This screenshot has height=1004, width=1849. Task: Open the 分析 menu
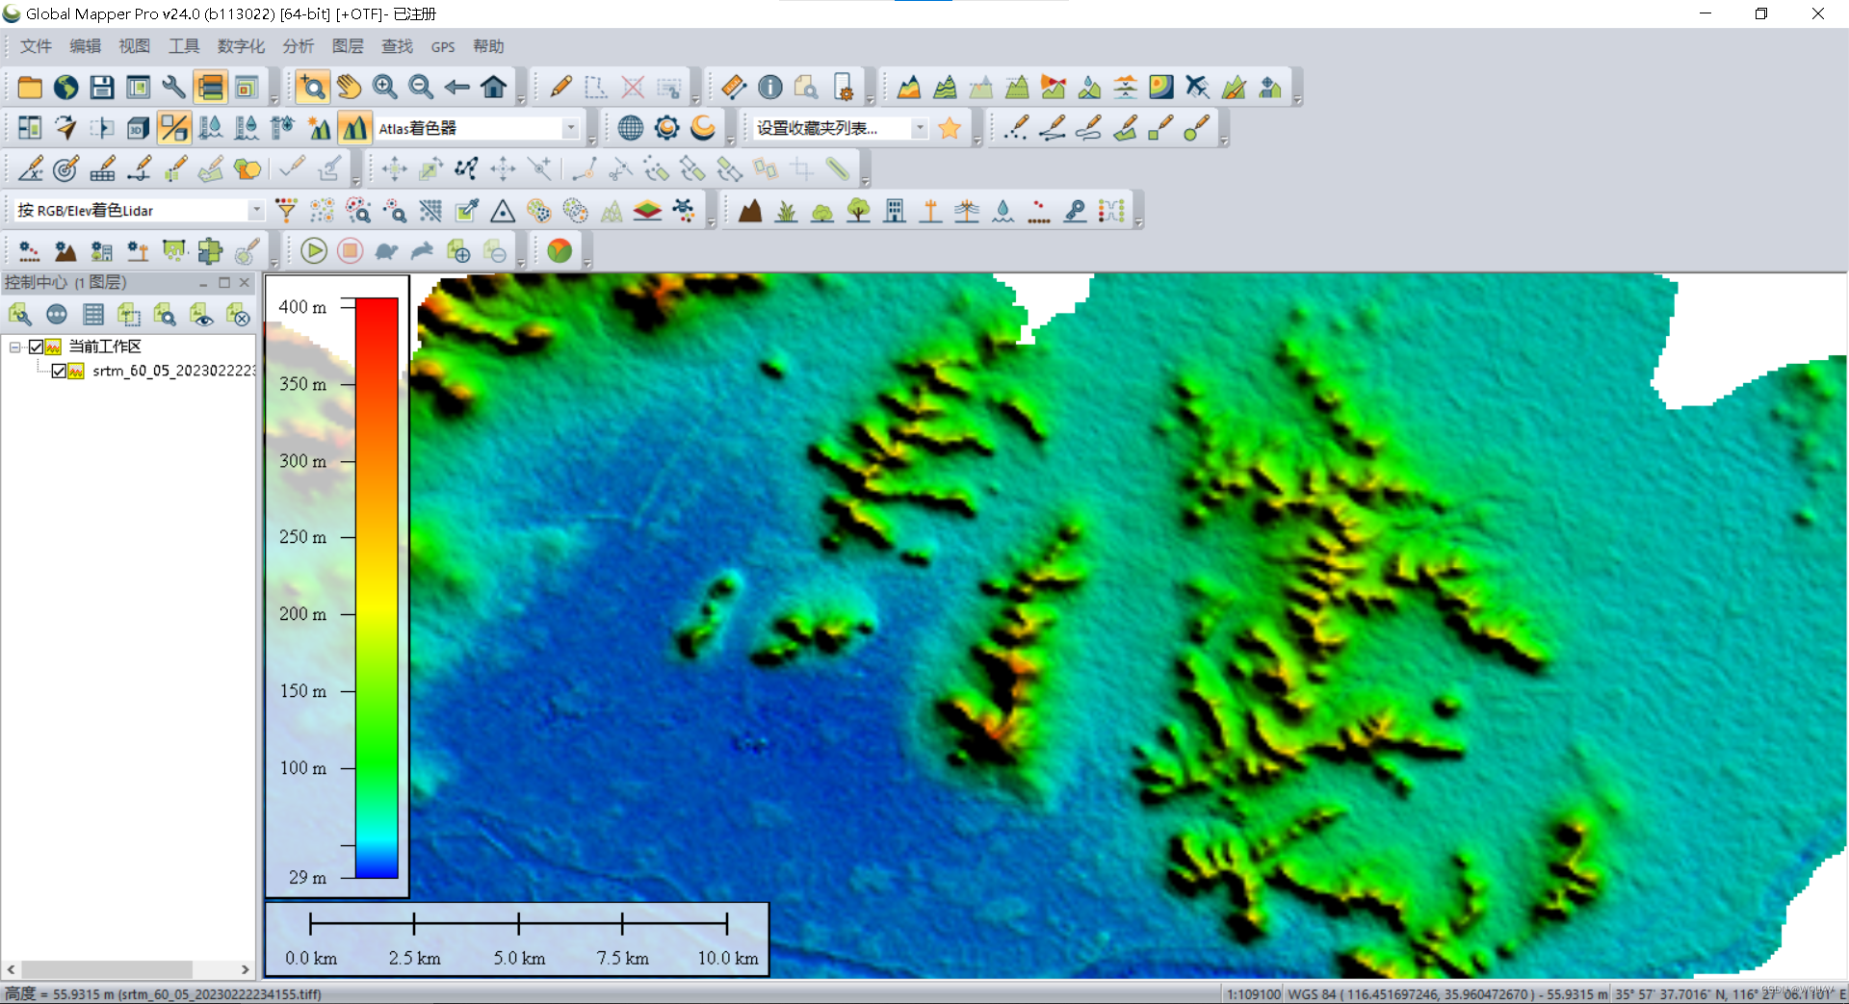coord(299,46)
